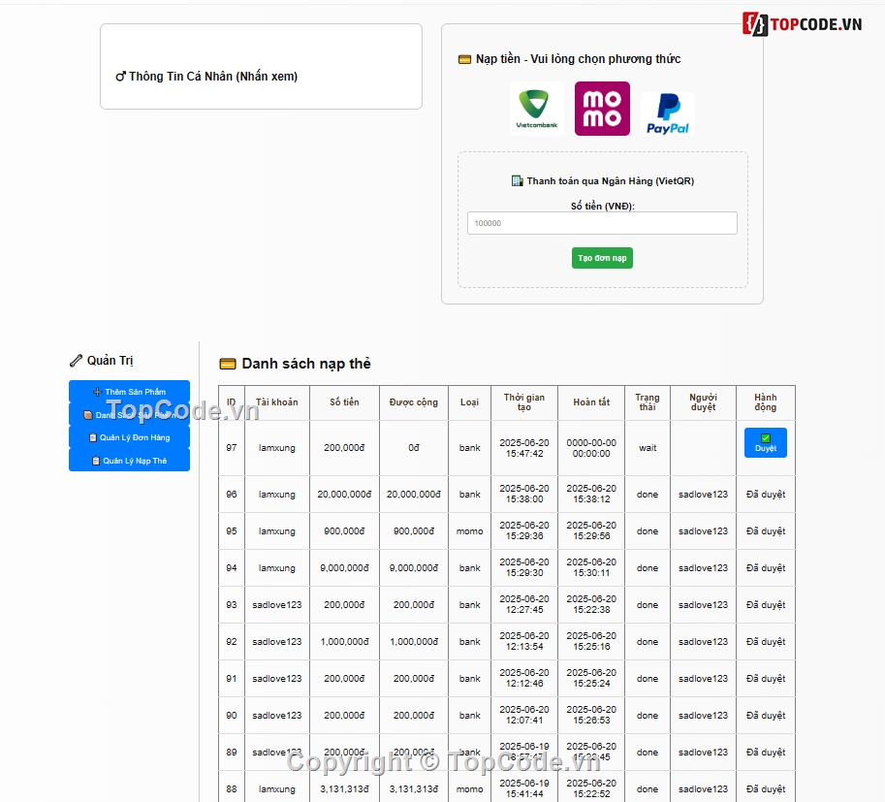
Task: Choose PayPal payment method logo
Action: [x=668, y=112]
